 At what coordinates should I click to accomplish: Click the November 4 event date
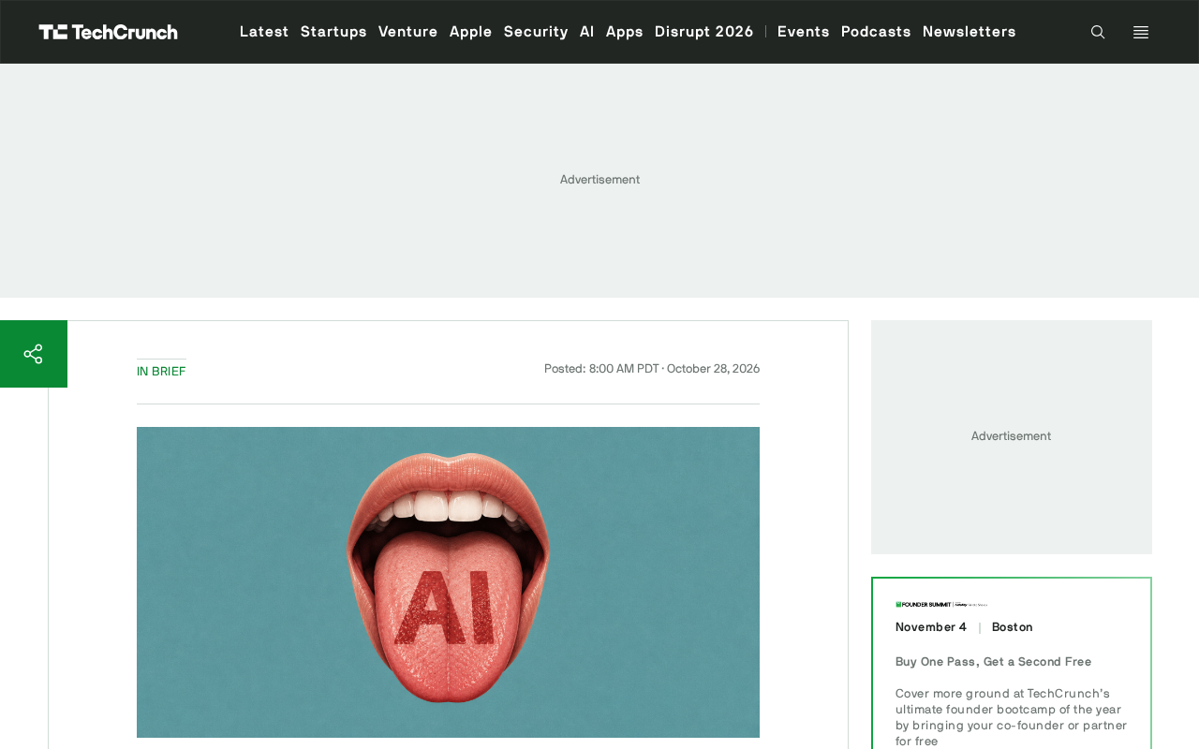pos(931,627)
